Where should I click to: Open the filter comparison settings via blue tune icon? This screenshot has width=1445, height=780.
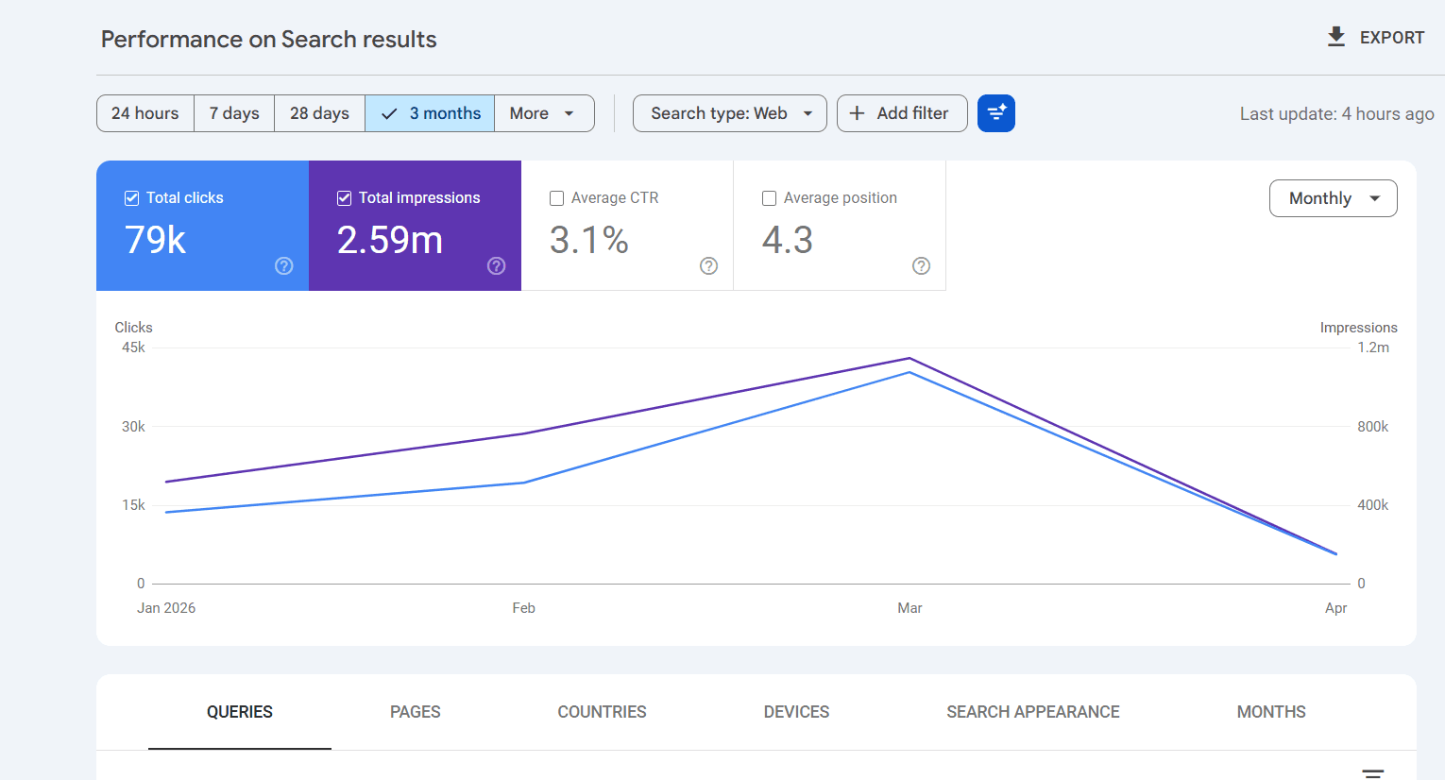996,112
